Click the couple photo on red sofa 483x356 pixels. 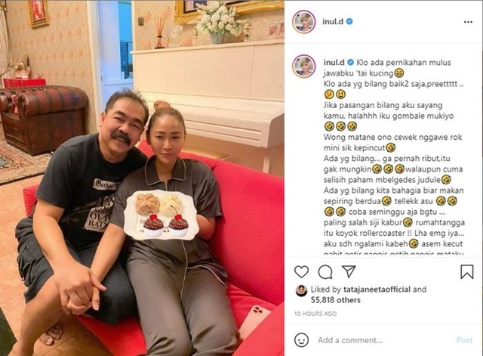tap(142, 178)
